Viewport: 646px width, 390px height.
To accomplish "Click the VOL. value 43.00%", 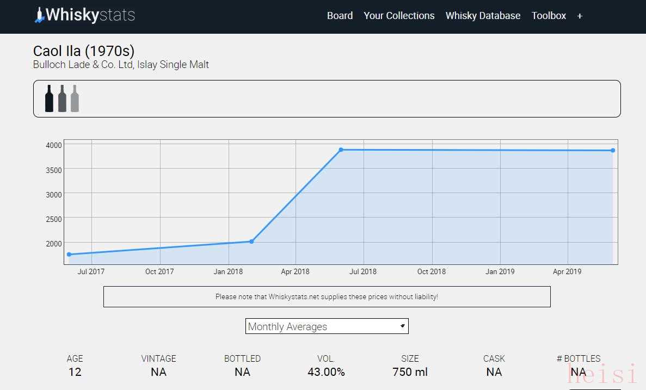I will click(326, 372).
